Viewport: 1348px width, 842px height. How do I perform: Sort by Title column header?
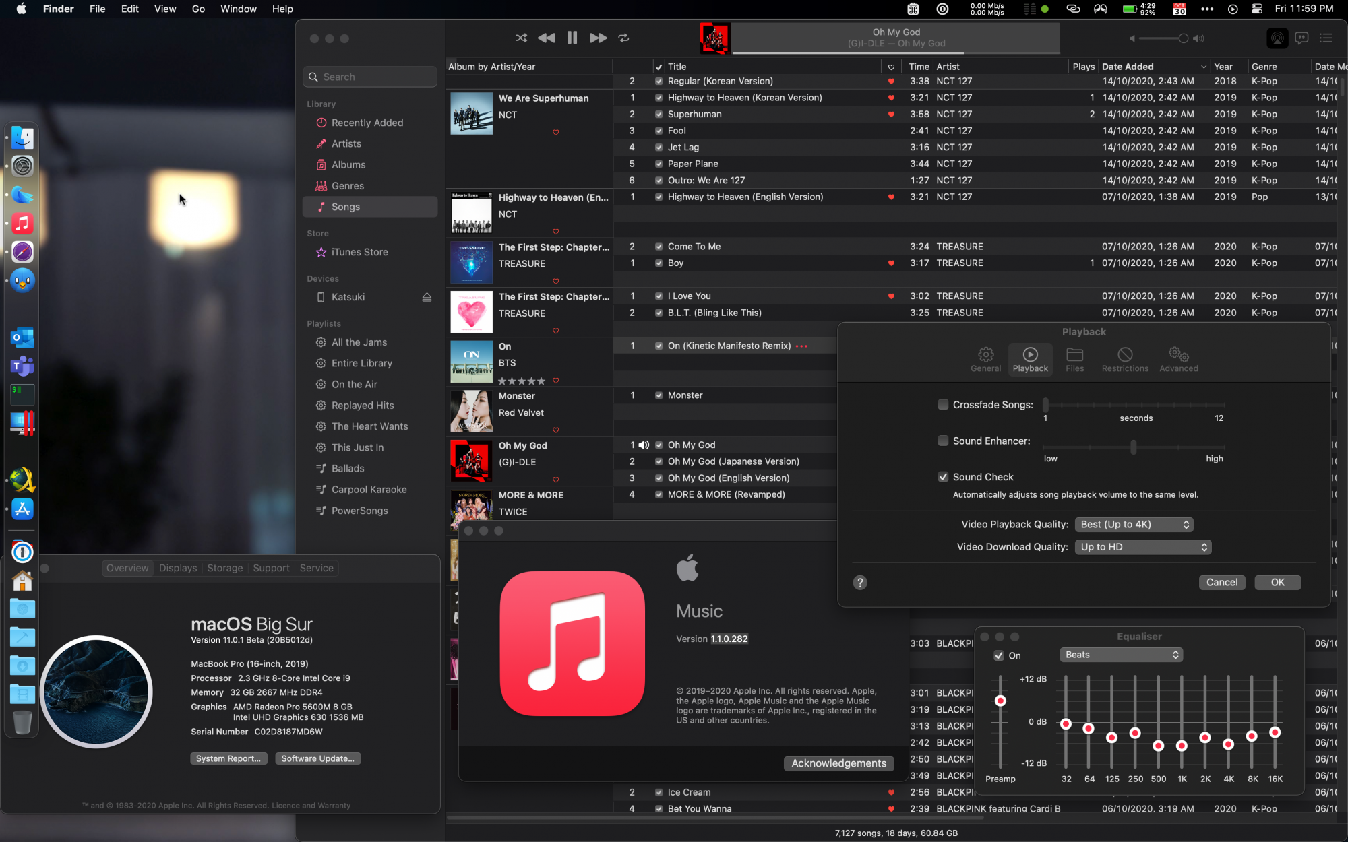pos(773,67)
